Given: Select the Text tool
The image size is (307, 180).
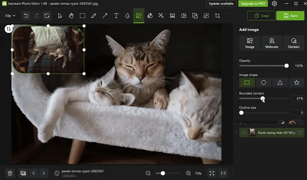Looking at the screenshot, I should 116,16.
